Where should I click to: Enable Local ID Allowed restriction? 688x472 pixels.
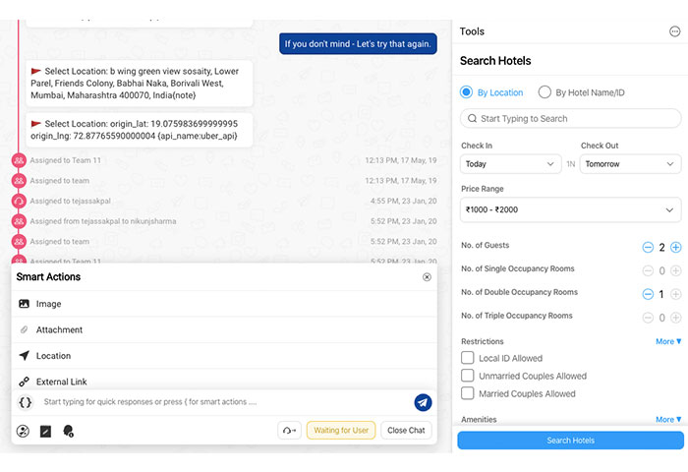(x=468, y=359)
